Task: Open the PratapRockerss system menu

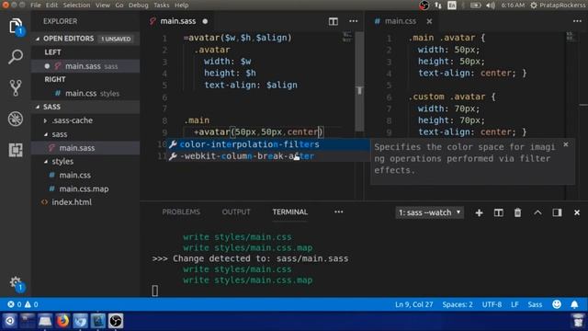Action: pos(558,6)
